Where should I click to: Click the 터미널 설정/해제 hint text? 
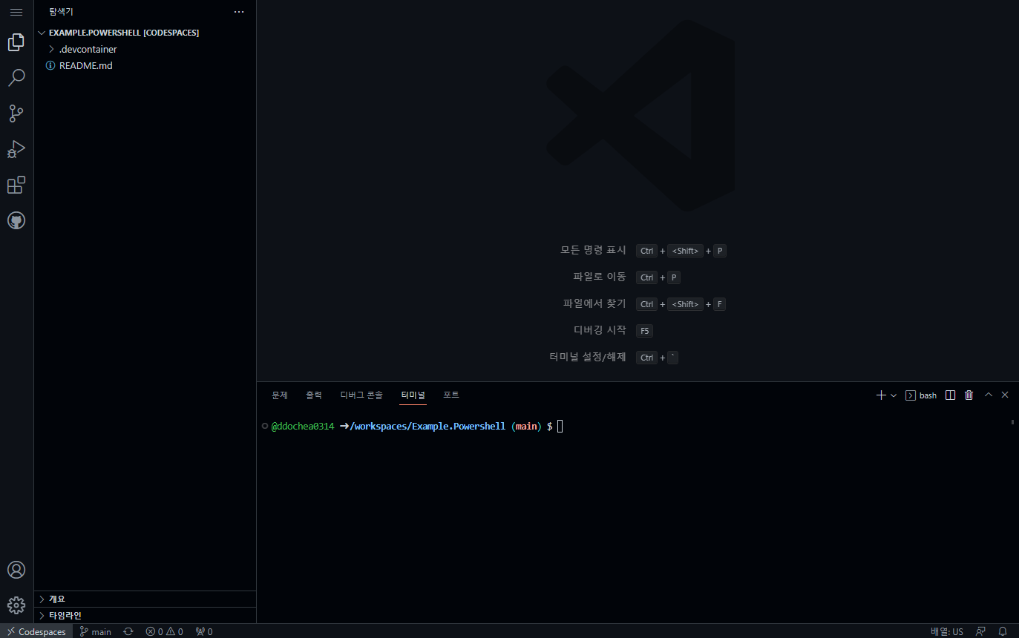pyautogui.click(x=588, y=357)
